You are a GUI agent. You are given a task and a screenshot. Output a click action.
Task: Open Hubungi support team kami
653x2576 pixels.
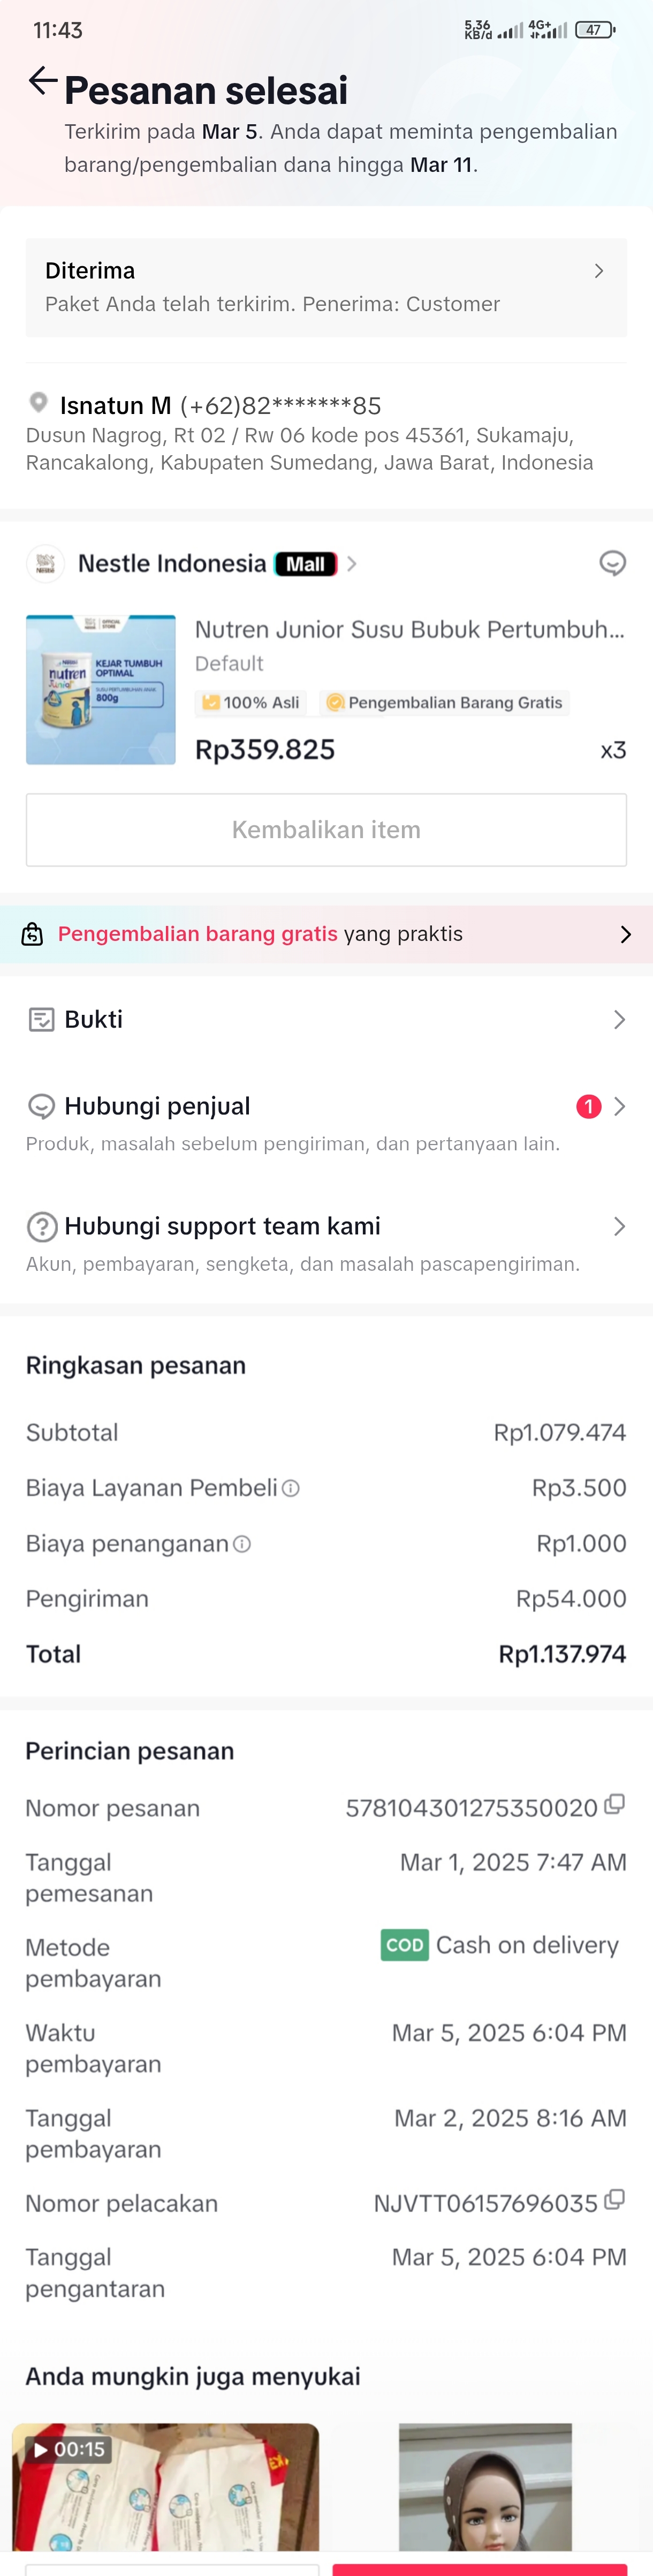click(x=326, y=1226)
